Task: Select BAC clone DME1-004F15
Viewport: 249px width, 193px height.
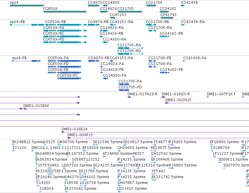Action: (x=158, y=138)
